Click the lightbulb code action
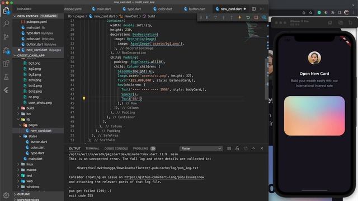358x201 pixels. point(84,98)
